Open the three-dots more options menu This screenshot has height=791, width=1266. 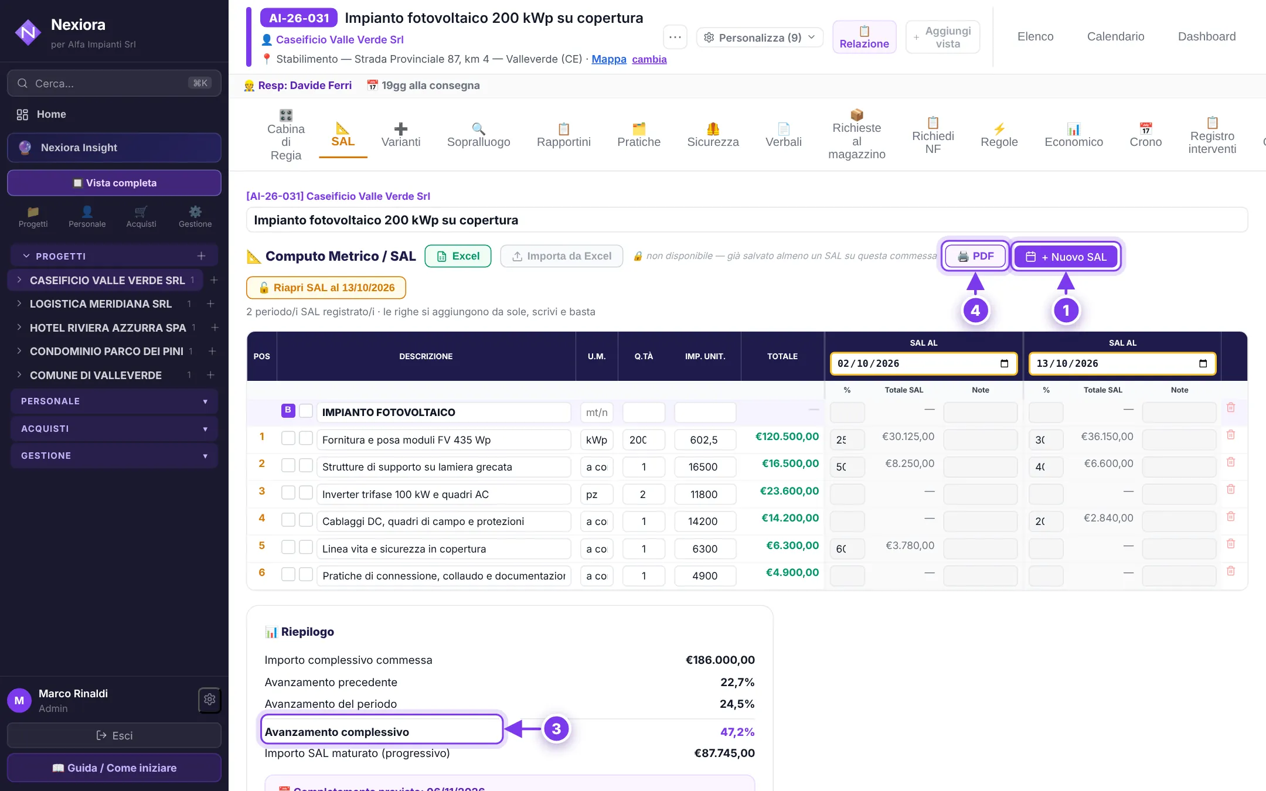point(675,37)
